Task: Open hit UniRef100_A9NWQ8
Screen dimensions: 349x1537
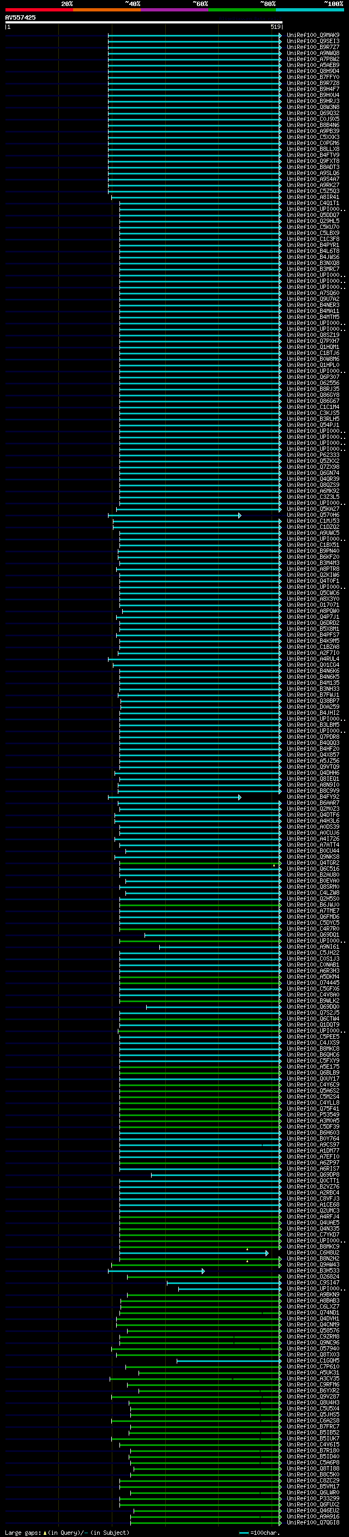Action: tap(312, 53)
